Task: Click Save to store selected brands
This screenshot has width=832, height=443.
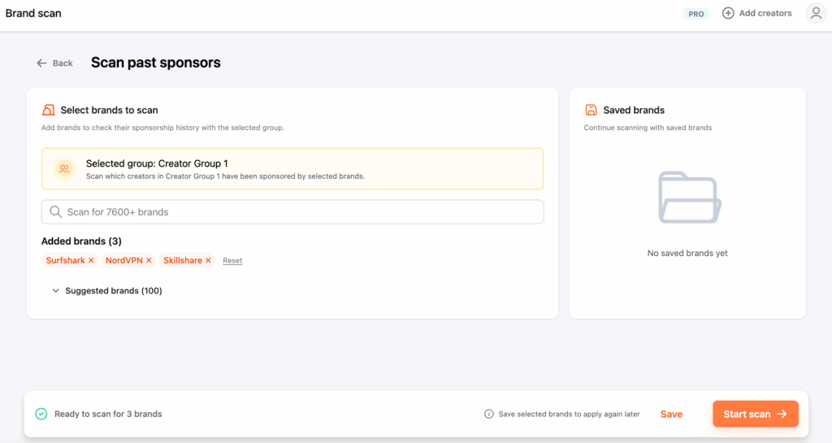Action: 671,415
